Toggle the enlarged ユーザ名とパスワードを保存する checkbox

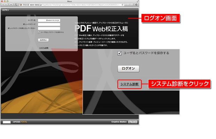tap(119, 53)
